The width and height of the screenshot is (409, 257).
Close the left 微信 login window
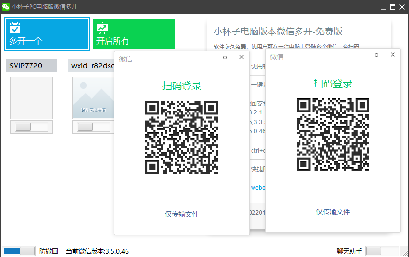241,57
